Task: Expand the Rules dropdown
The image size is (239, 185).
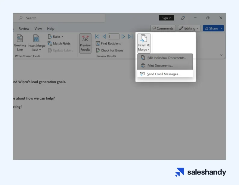Action: (x=55, y=36)
